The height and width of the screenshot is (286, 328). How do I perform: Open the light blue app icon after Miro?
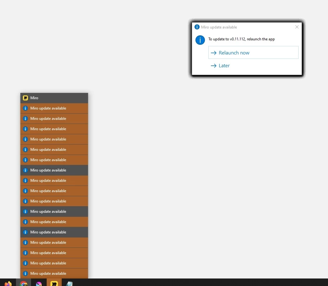coord(69,283)
